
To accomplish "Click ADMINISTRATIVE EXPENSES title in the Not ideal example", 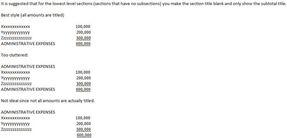I will point(28,112).
